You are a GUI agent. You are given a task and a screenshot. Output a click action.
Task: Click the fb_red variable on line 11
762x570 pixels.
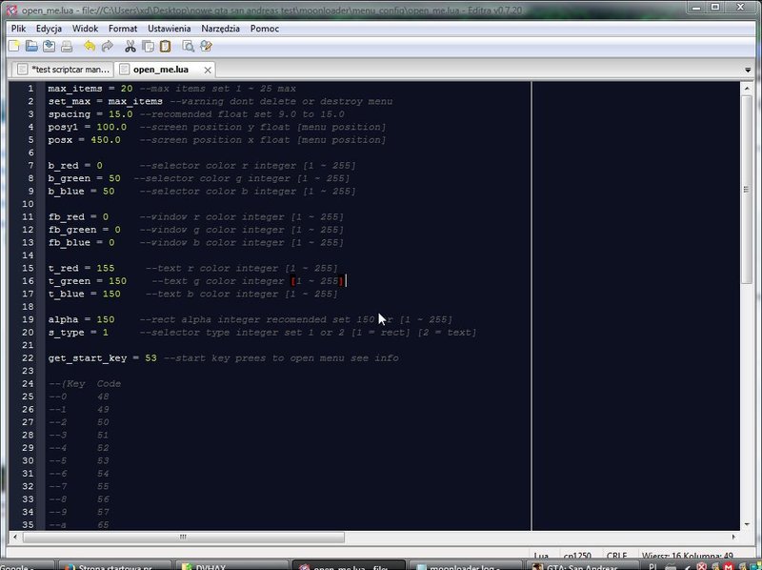[x=66, y=217]
